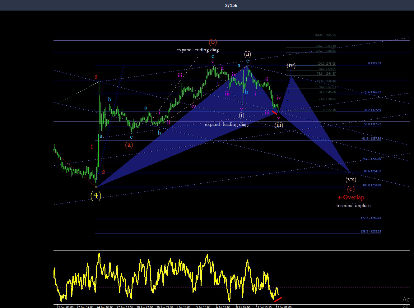
Task: Click the '61.8 - 1297.93' level label
Action: [x=372, y=139]
